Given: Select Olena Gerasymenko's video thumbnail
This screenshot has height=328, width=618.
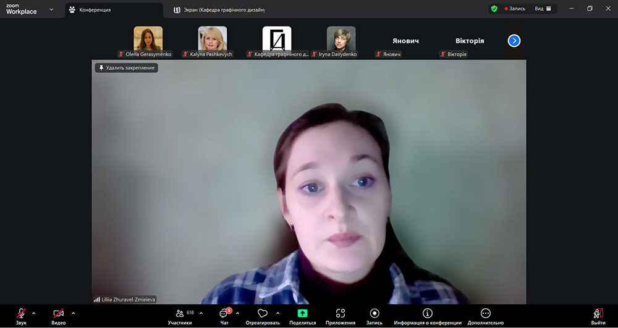Looking at the screenshot, I should pyautogui.click(x=148, y=39).
